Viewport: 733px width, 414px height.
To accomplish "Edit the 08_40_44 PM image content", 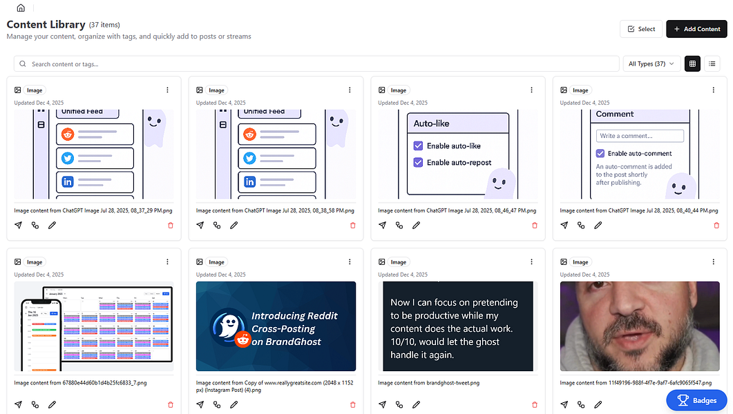I will click(598, 225).
